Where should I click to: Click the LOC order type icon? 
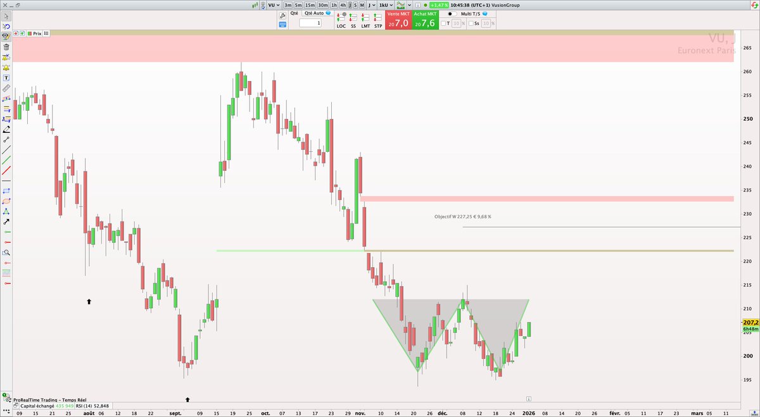coord(341,16)
